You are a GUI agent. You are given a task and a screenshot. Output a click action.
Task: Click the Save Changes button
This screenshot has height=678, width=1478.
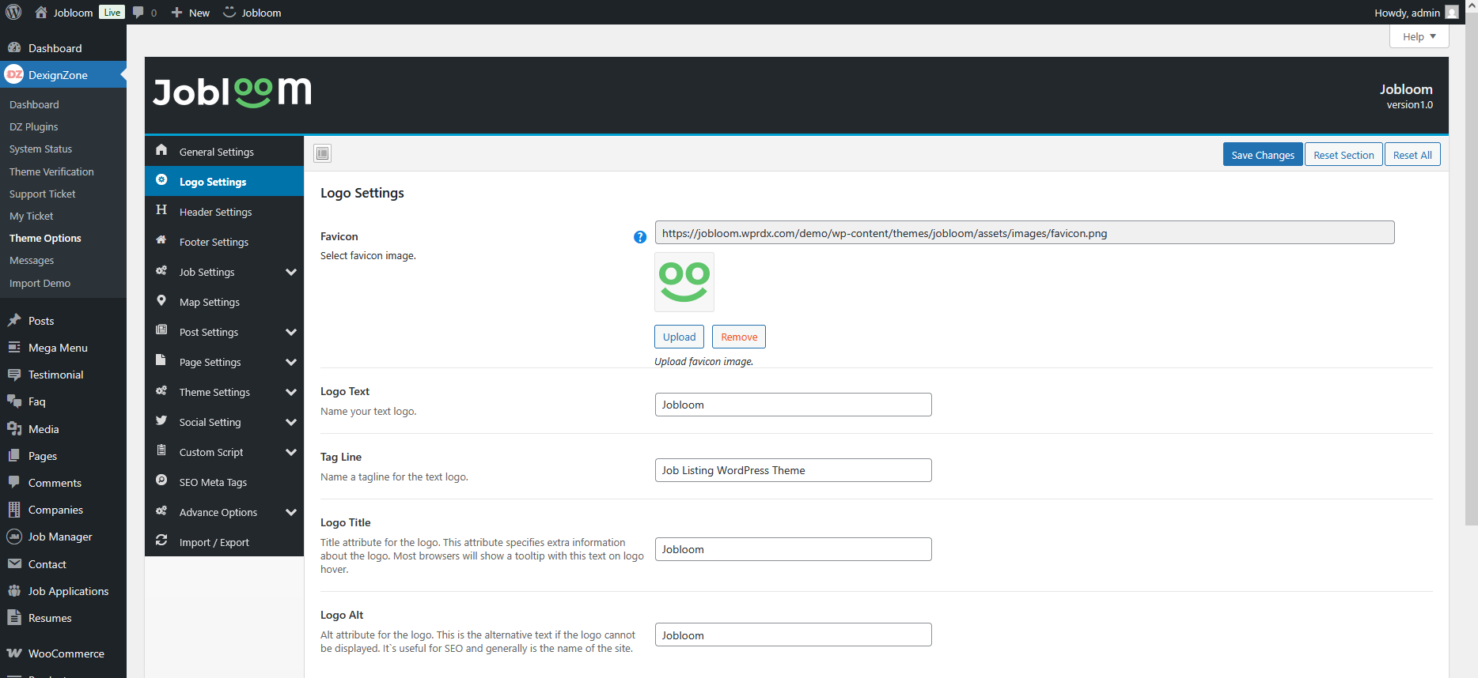coord(1262,155)
